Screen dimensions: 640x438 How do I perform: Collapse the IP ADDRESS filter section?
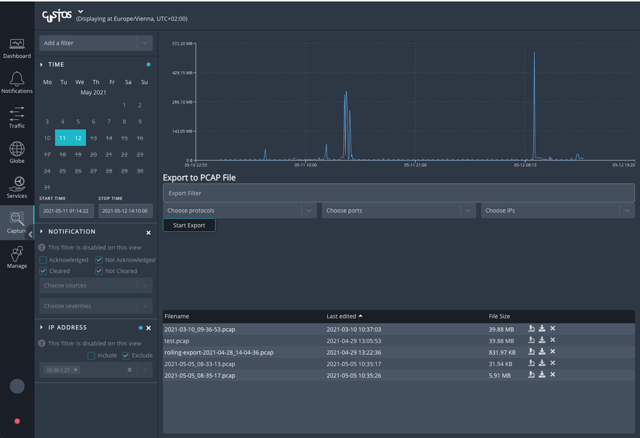[x=42, y=327]
